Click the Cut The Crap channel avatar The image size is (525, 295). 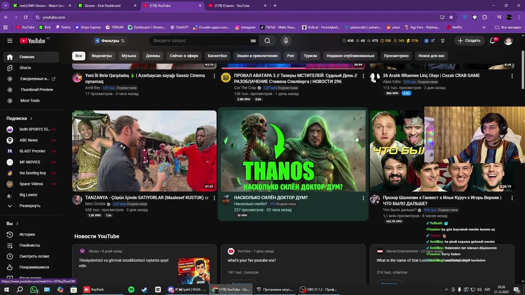click(x=226, y=78)
